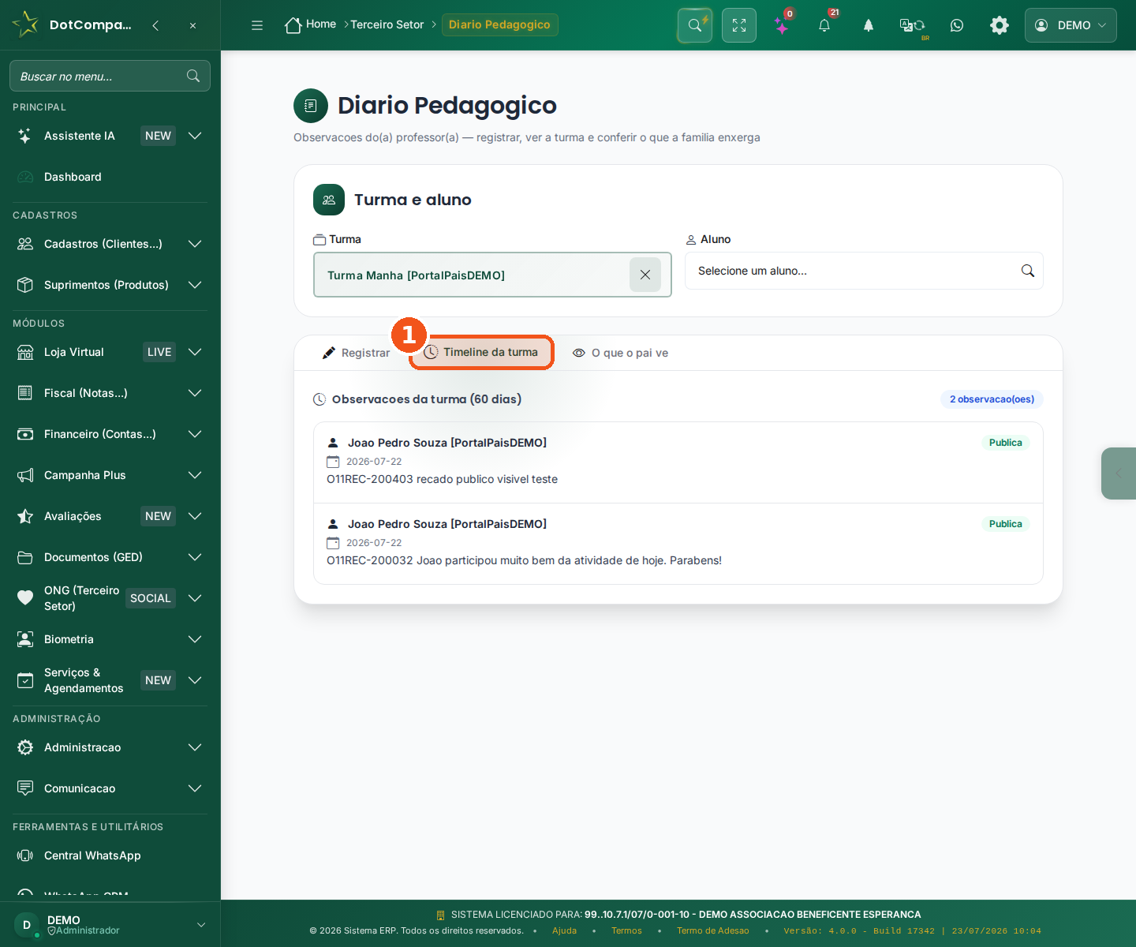Click the Financeiro money icon

25,434
